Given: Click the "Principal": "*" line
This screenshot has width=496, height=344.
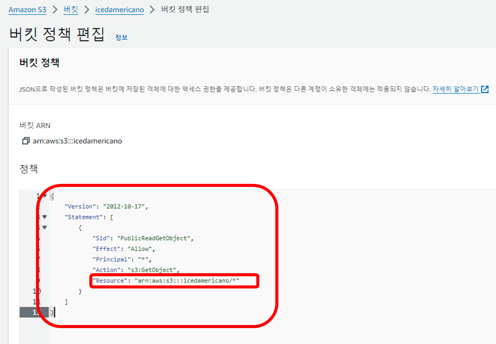Looking at the screenshot, I should pyautogui.click(x=122, y=259).
